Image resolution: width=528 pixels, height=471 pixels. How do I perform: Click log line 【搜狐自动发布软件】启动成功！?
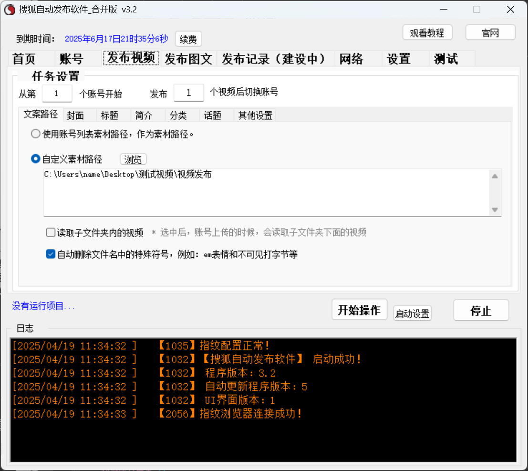(281, 359)
